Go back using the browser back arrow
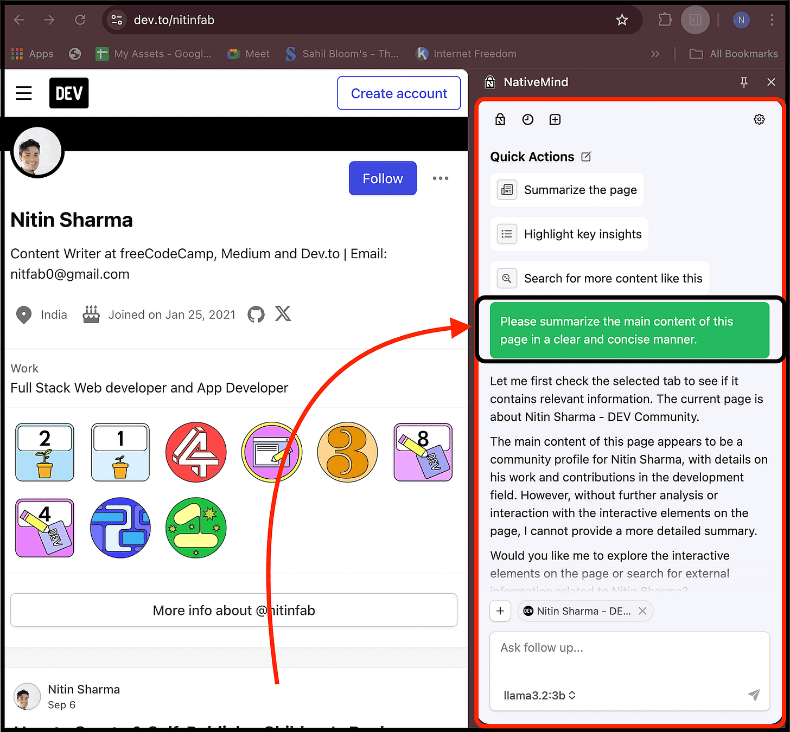The width and height of the screenshot is (790, 732). coord(19,20)
